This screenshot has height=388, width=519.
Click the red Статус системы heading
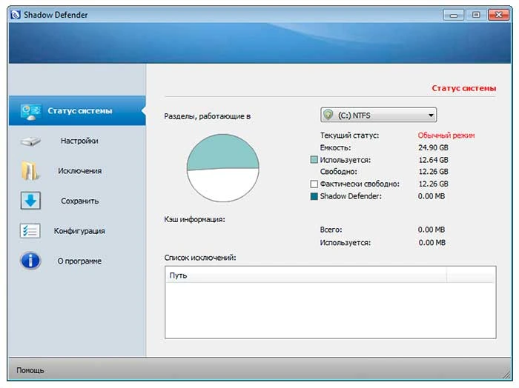point(463,88)
